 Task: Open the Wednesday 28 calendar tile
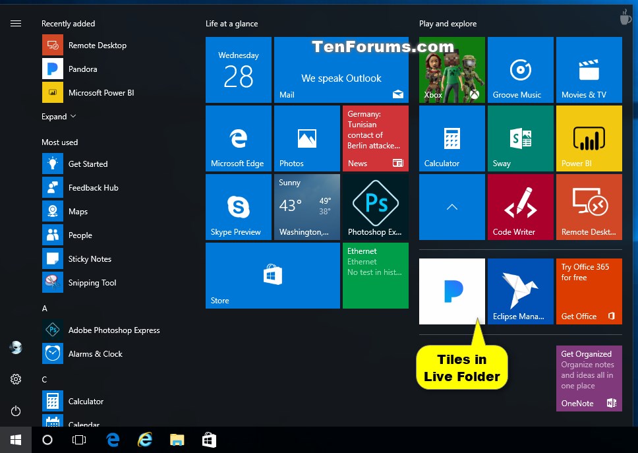point(239,70)
